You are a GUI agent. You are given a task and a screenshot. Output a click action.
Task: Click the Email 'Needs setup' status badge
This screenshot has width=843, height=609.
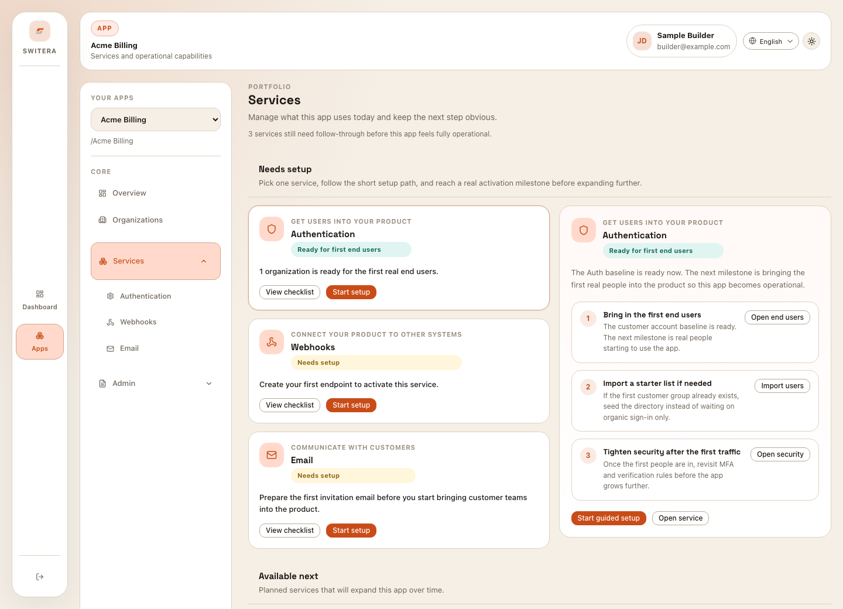tap(353, 475)
